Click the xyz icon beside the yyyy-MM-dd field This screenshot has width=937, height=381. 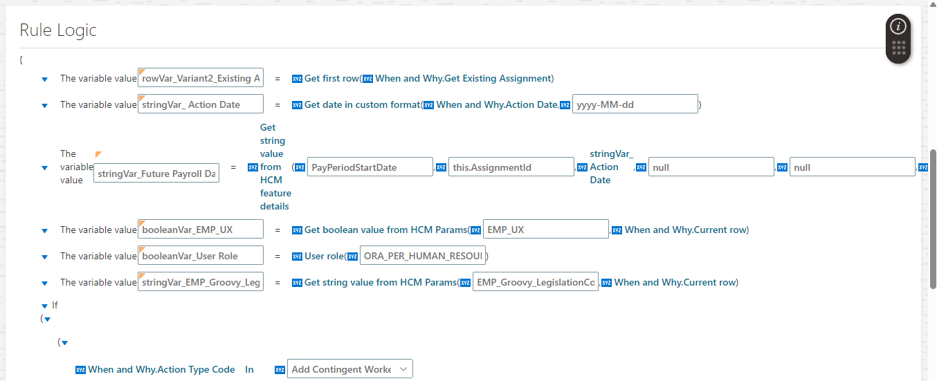tap(565, 105)
